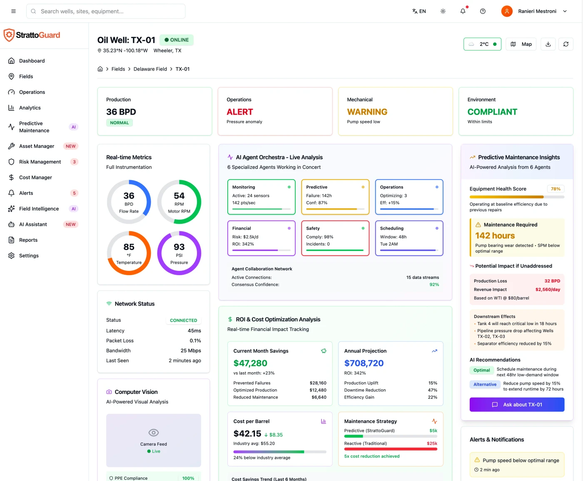Click the refresh icon in the header
This screenshot has width=583, height=481.
click(x=566, y=44)
